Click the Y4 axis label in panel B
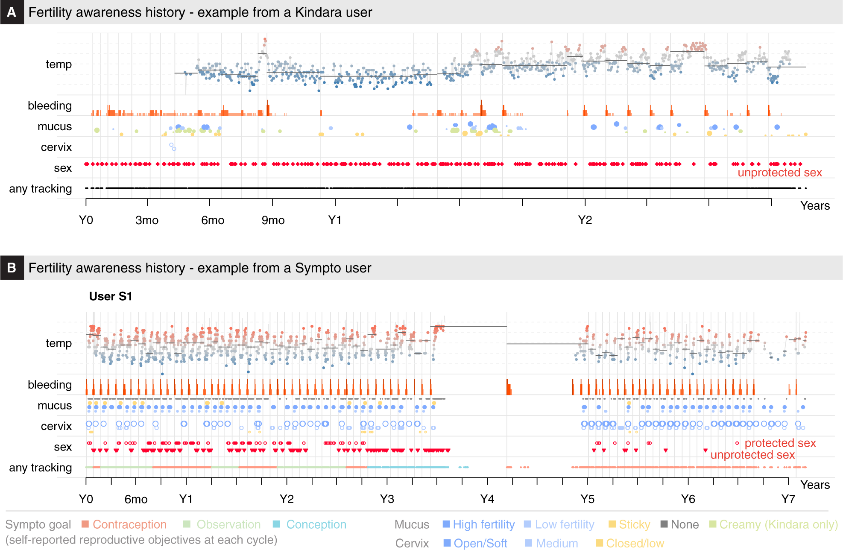Viewport: 843px width, 550px height. pyautogui.click(x=487, y=499)
